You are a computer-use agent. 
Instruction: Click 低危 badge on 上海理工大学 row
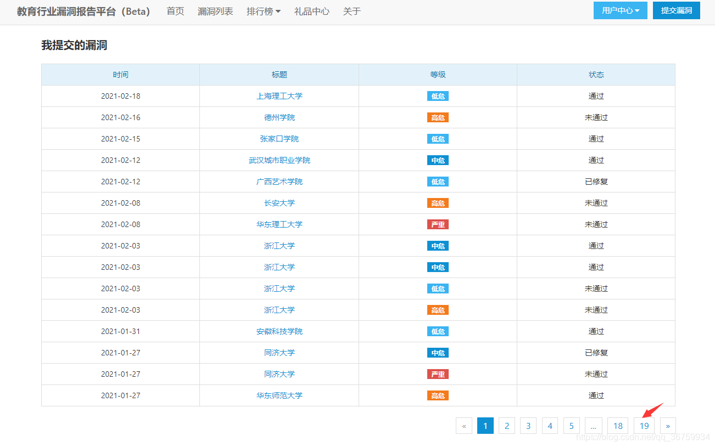click(438, 96)
